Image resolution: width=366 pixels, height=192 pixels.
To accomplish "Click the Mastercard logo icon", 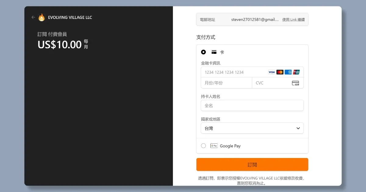I will [x=280, y=72].
